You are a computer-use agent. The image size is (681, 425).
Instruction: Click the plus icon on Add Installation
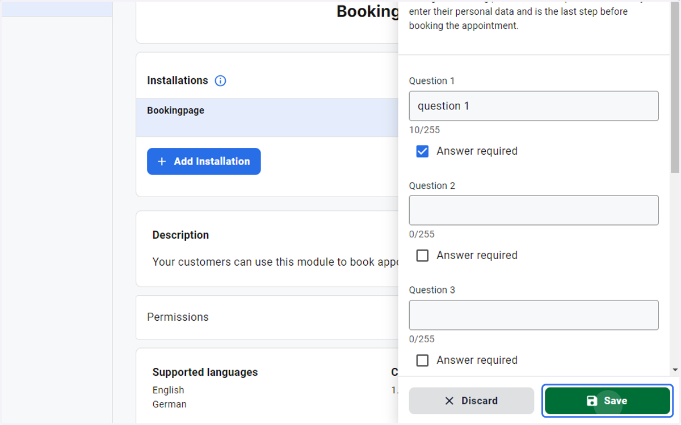pos(162,161)
